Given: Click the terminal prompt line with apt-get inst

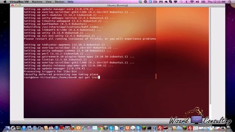Looking at the screenshot, I should point(62,77).
